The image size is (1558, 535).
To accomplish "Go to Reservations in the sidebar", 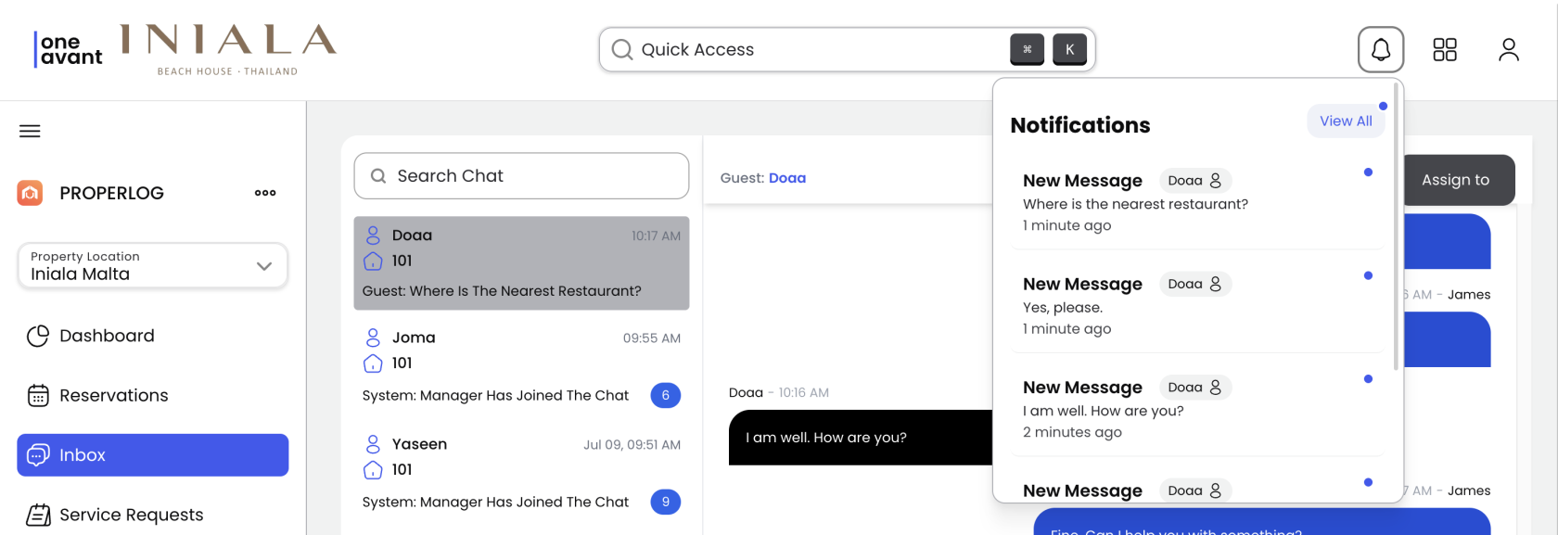I will pos(113,396).
